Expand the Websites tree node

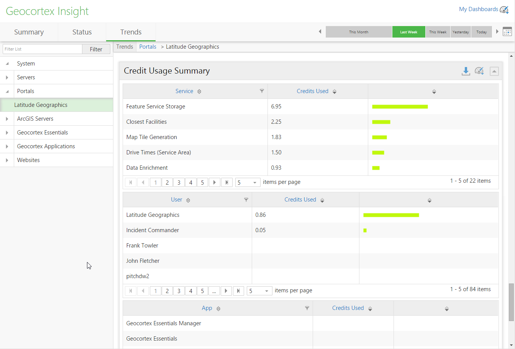pos(7,160)
